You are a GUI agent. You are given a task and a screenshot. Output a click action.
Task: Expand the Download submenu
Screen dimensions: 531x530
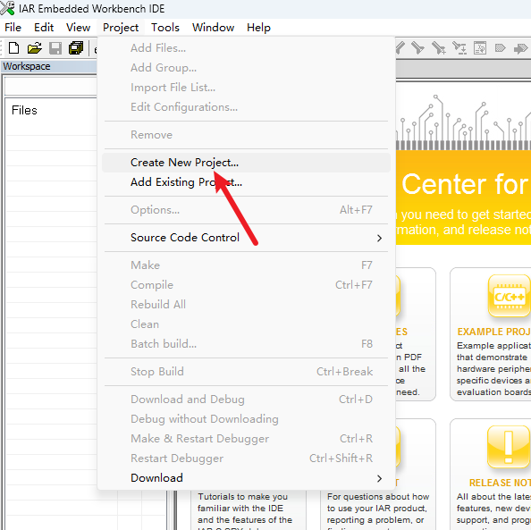[246, 478]
